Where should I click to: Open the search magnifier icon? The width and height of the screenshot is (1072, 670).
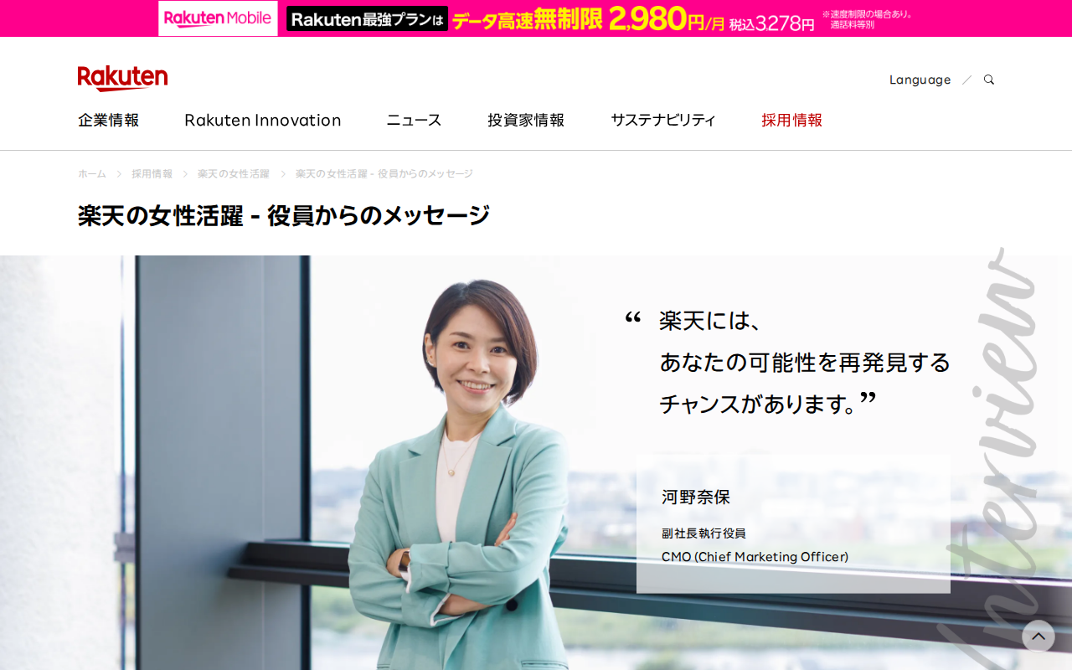point(989,80)
